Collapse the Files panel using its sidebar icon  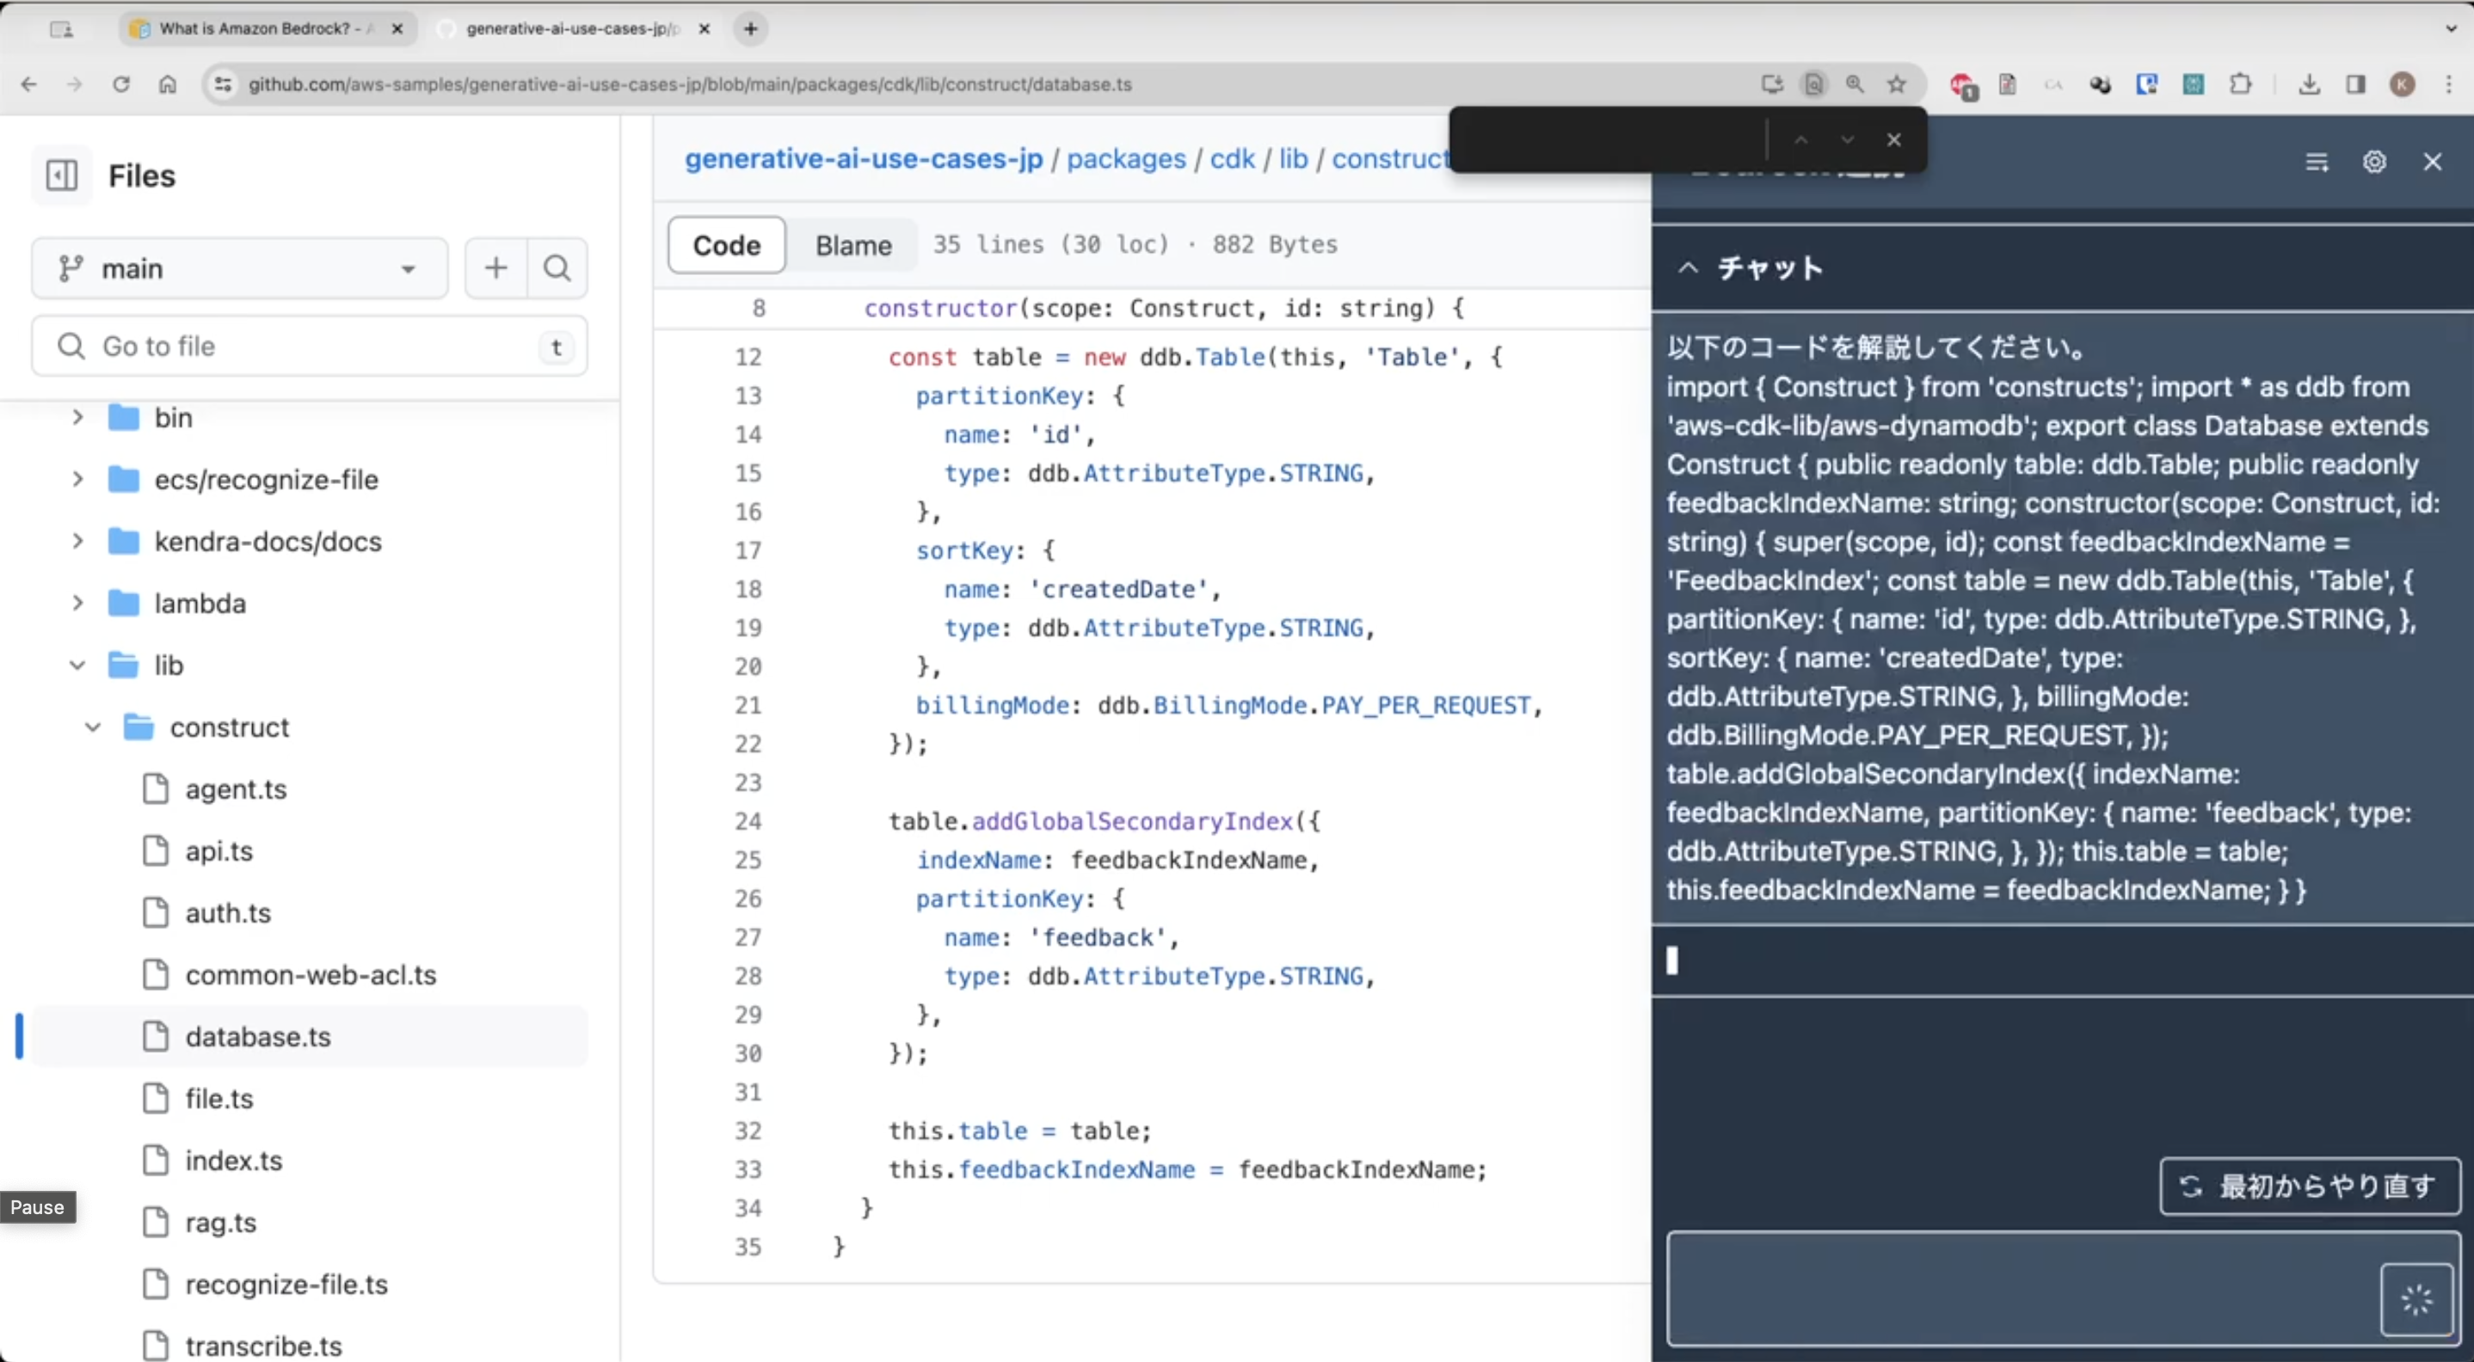(61, 175)
